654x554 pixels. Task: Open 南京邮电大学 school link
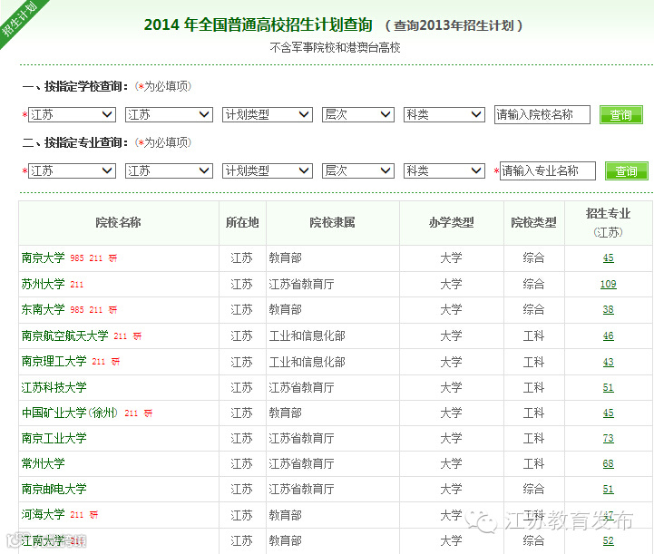click(54, 490)
